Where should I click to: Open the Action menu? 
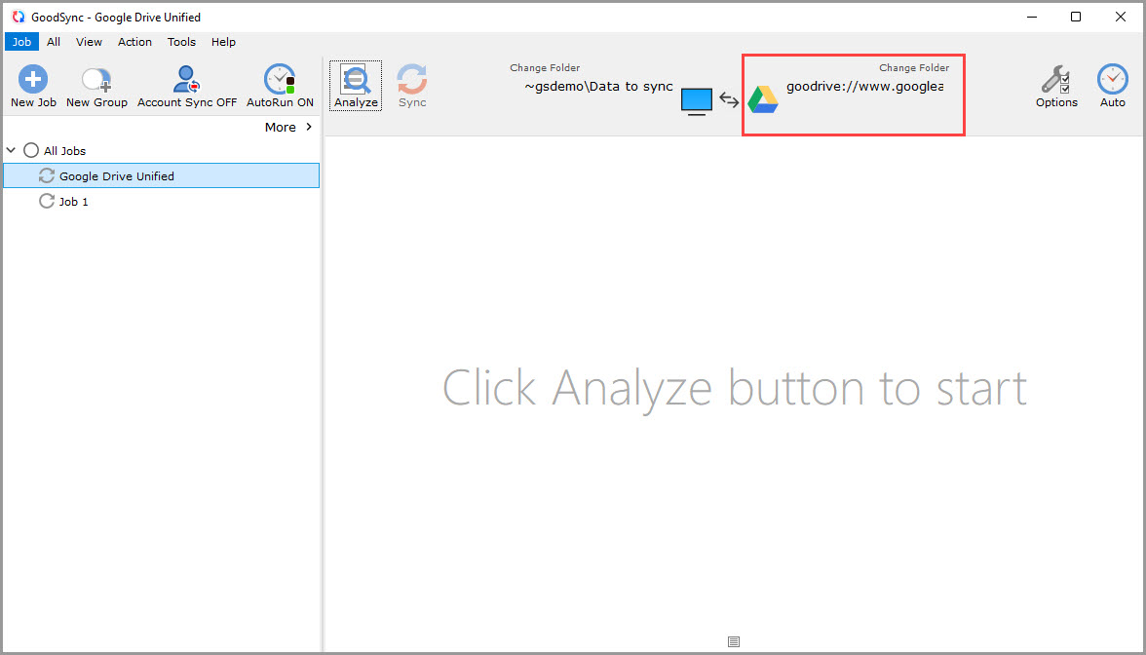tap(135, 42)
